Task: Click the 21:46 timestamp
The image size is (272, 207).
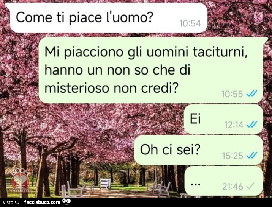Action: pyautogui.click(x=233, y=187)
